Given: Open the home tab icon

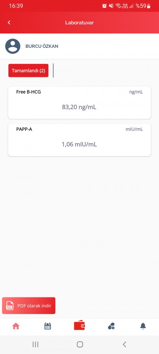Looking at the screenshot, I should (x=16, y=326).
